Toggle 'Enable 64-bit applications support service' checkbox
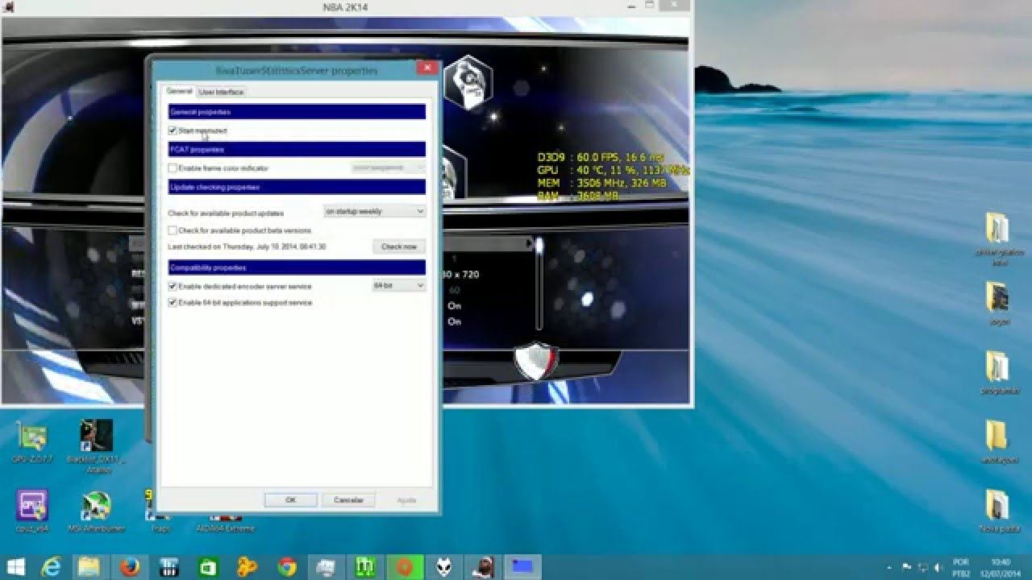 point(173,303)
